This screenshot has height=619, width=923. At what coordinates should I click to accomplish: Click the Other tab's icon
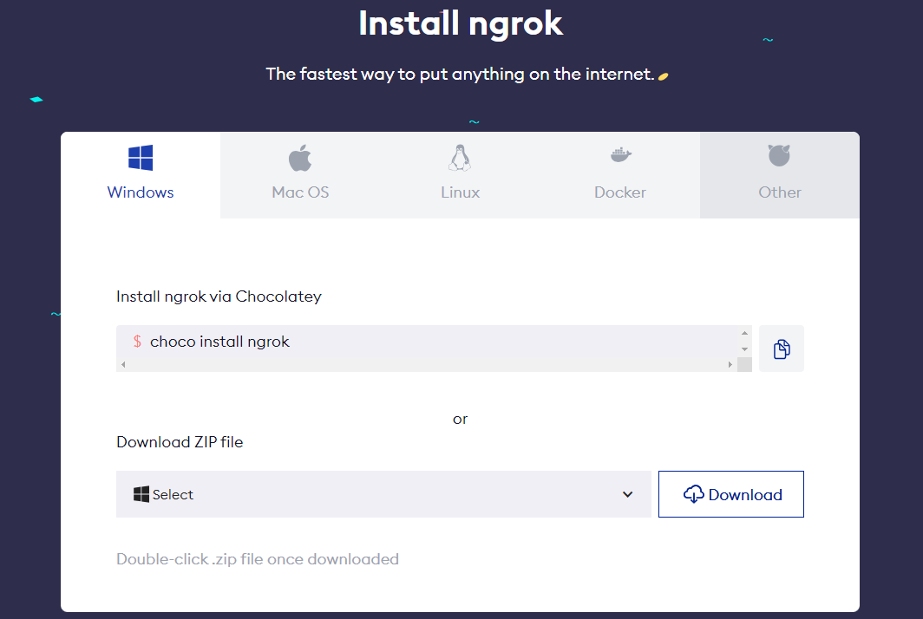[x=779, y=156]
